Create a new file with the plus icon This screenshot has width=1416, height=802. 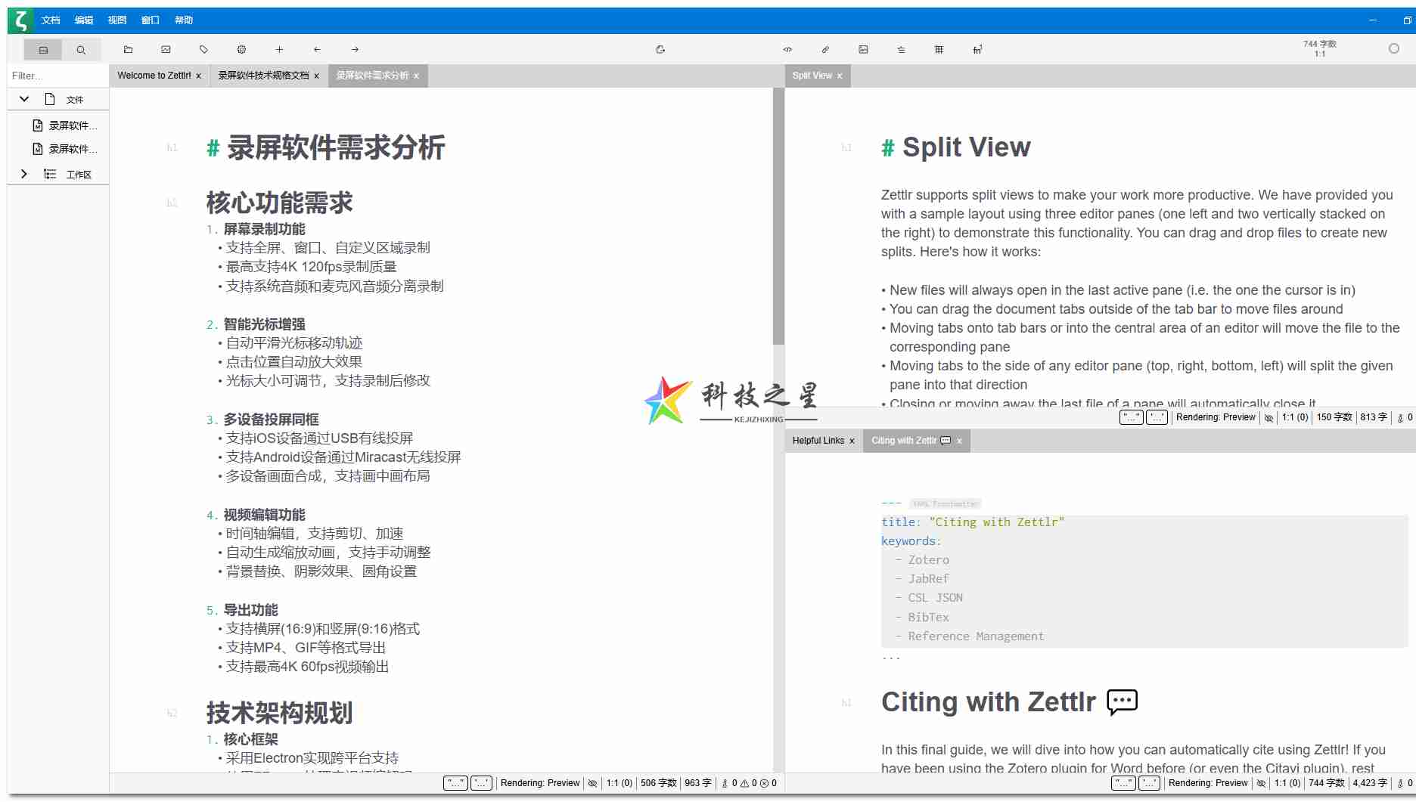279,49
